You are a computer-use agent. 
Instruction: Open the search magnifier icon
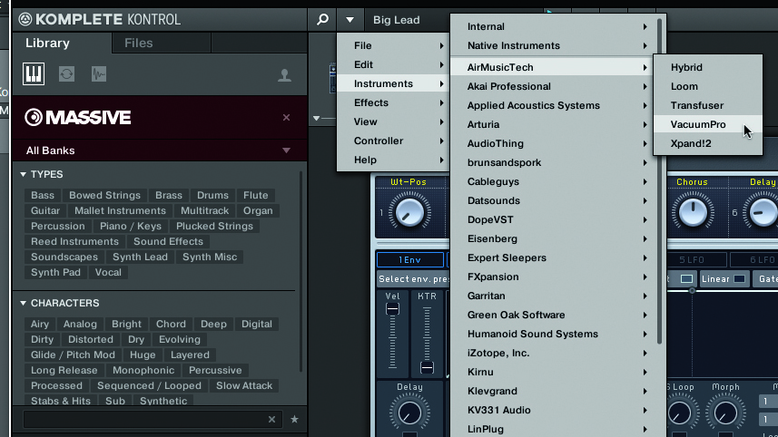tap(322, 20)
